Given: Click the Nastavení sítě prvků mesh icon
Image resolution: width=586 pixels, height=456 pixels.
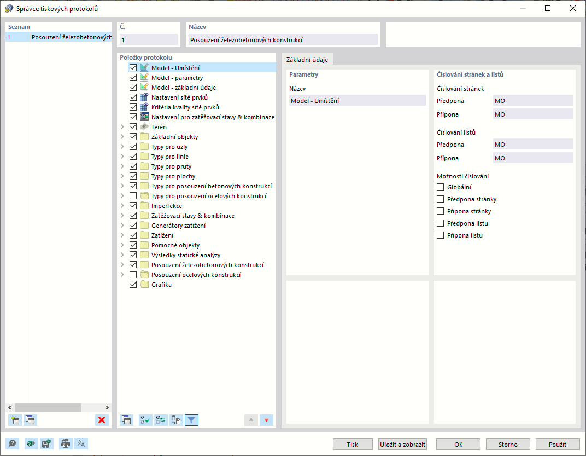Looking at the screenshot, I should (x=144, y=97).
